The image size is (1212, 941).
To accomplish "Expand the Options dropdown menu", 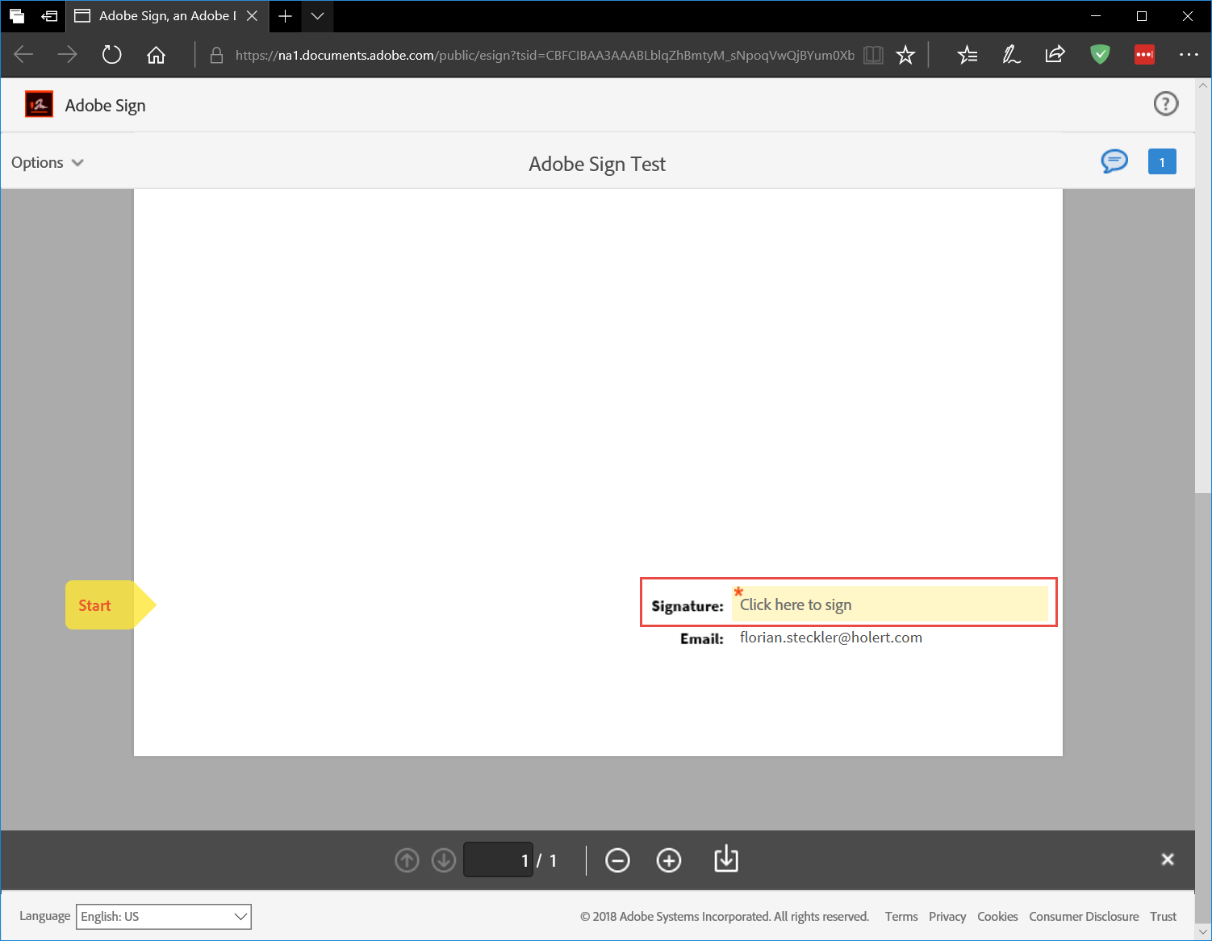I will (48, 162).
